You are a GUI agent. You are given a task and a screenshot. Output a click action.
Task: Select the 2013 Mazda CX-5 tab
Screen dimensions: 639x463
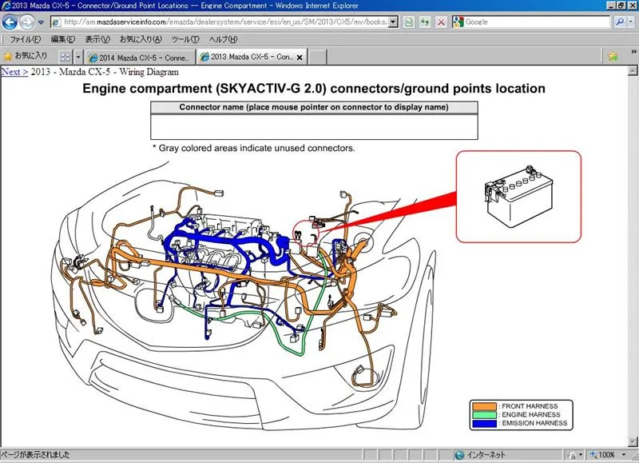[247, 57]
